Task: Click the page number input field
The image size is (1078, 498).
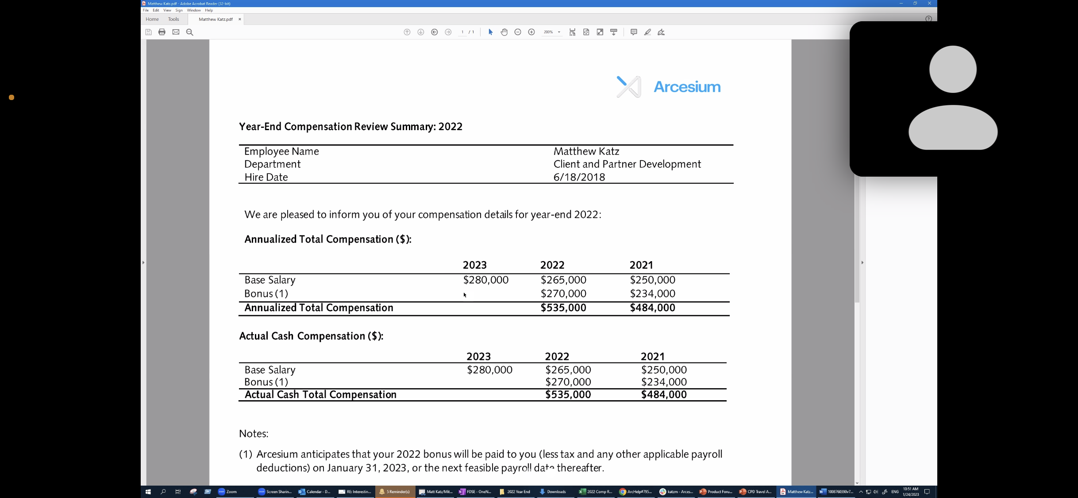Action: (x=462, y=32)
